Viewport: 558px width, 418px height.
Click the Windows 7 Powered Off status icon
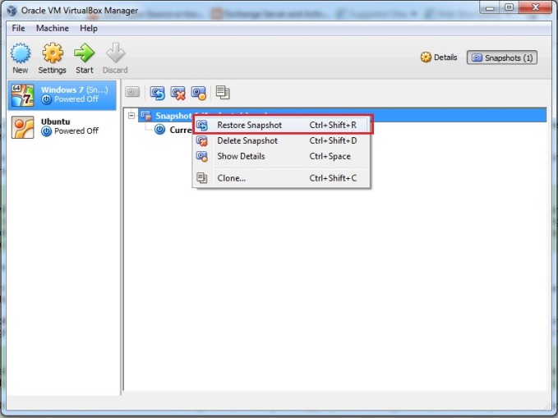pos(46,99)
